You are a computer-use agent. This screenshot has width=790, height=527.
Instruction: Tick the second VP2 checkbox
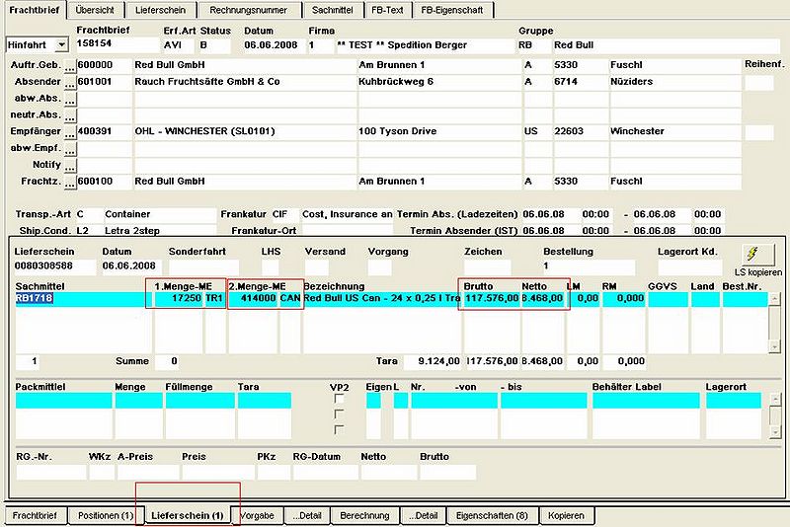339,414
